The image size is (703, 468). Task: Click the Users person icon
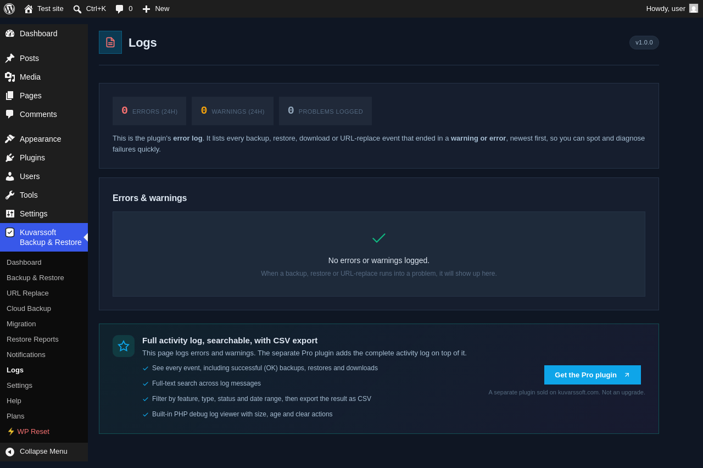pos(10,176)
